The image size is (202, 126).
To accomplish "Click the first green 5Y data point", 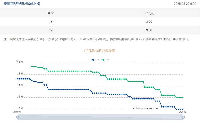I will click(x=32, y=66).
